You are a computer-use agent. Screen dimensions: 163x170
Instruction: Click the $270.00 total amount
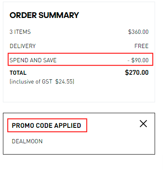tap(137, 73)
